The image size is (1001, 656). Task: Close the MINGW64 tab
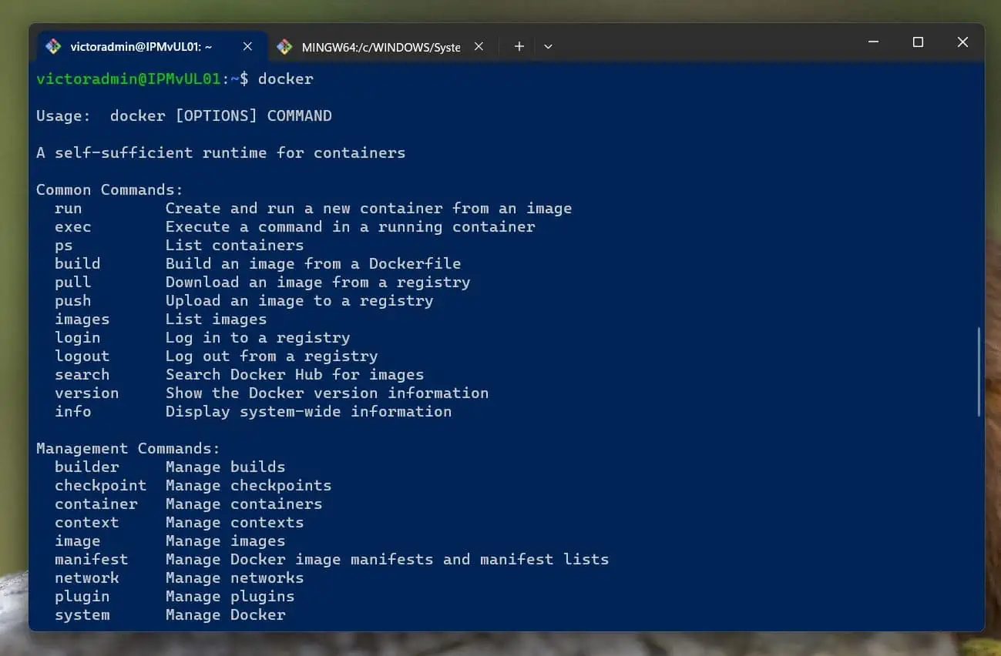click(x=479, y=46)
